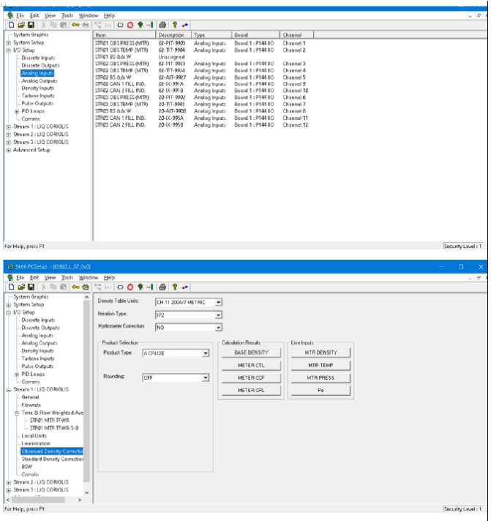Image resolution: width=491 pixels, height=526 pixels.
Task: Click the icon right of the key in lower toolbar
Action: click(x=86, y=288)
